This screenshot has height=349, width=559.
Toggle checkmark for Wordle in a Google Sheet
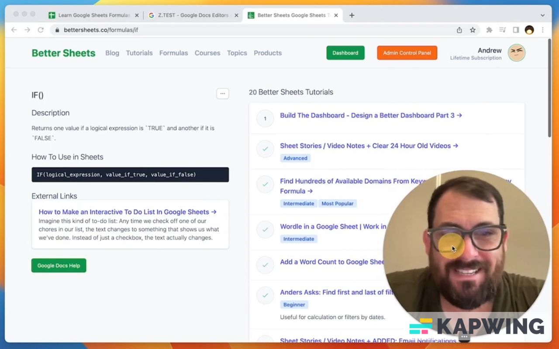[265, 229]
